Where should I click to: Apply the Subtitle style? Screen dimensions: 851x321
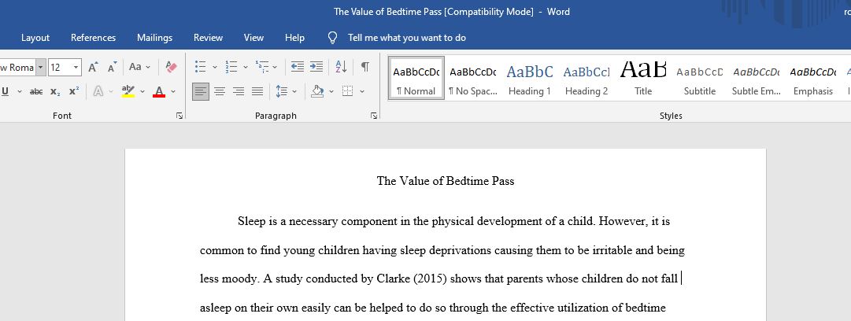(700, 78)
